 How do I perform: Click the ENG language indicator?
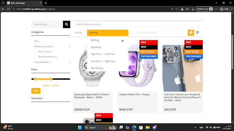(201, 128)
